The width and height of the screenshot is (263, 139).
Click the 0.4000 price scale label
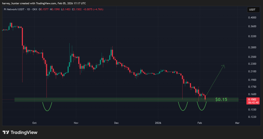pos(252,18)
